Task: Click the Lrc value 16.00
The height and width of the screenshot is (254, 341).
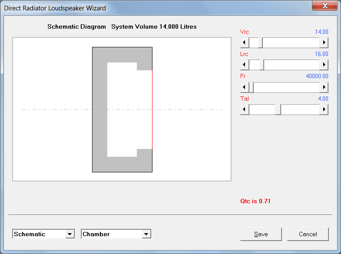Action: (x=321, y=54)
